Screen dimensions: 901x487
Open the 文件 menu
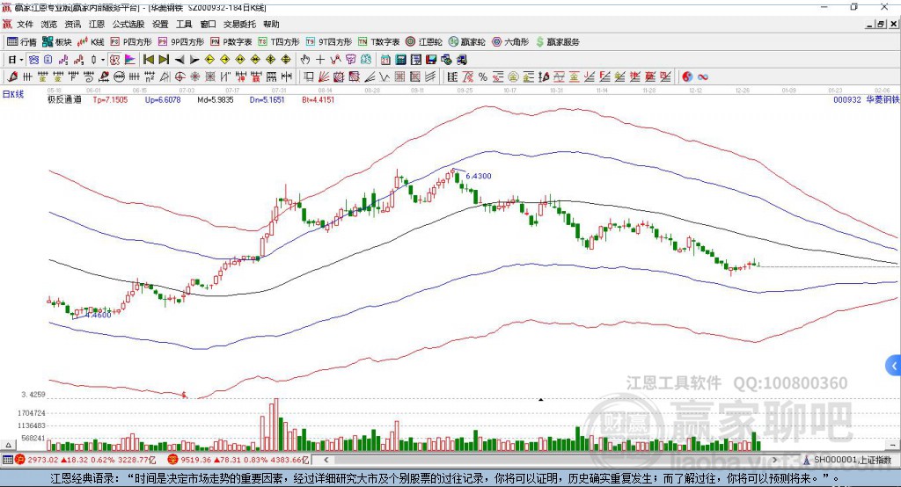(x=25, y=24)
